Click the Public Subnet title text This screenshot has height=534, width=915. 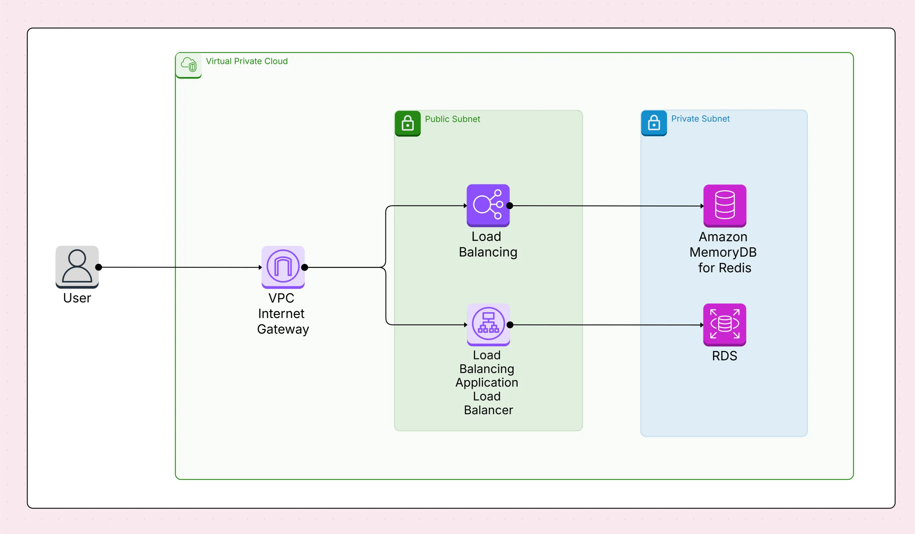click(x=452, y=119)
